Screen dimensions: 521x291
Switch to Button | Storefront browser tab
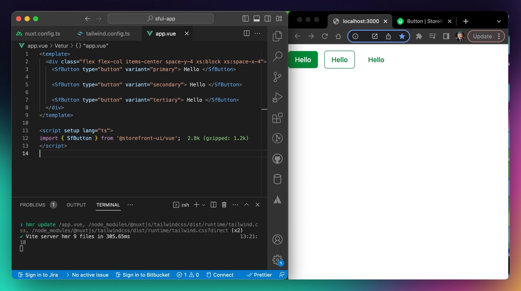tap(424, 21)
